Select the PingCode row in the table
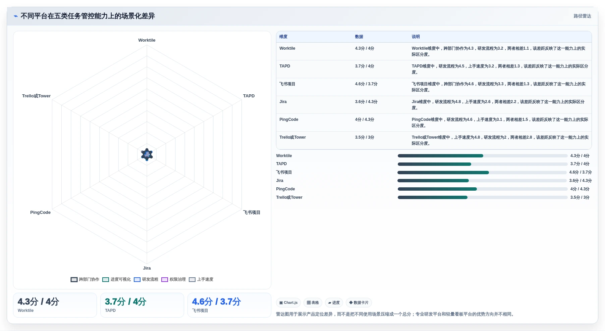 (434, 123)
